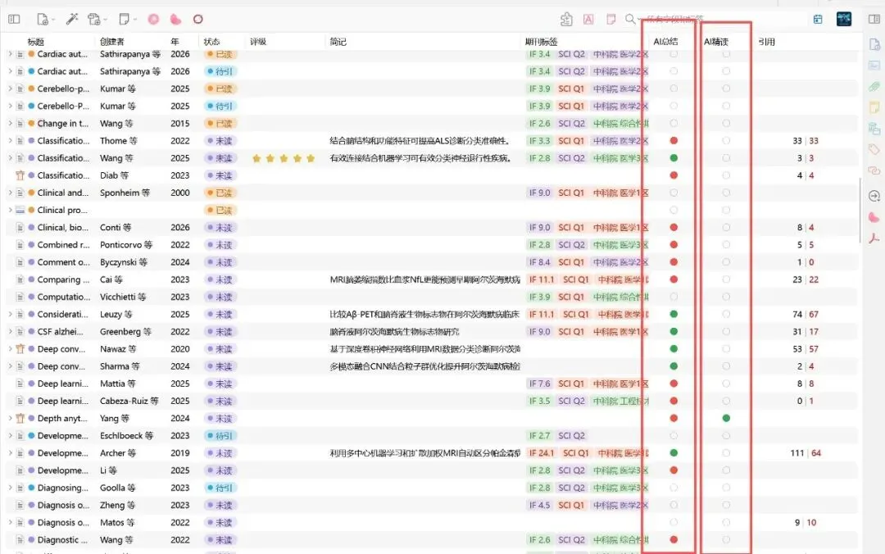Screen dimensions: 885x554
Task: Click the empty AI精读 circle for Archer row
Action: click(726, 453)
